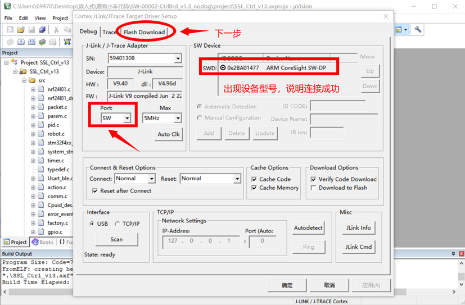Enable the Download to Flash checkbox
465x305 pixels.
click(313, 188)
